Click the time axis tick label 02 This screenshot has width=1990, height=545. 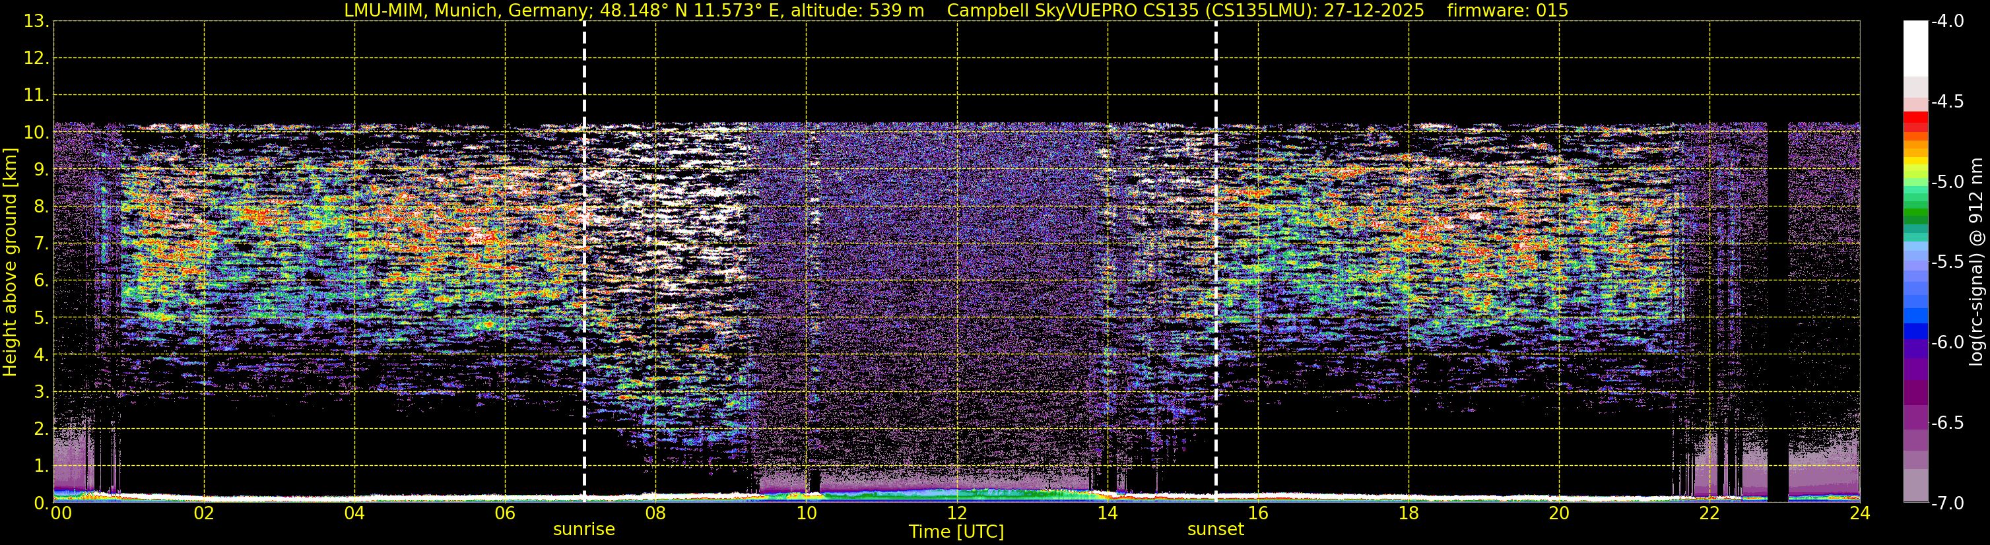point(204,513)
